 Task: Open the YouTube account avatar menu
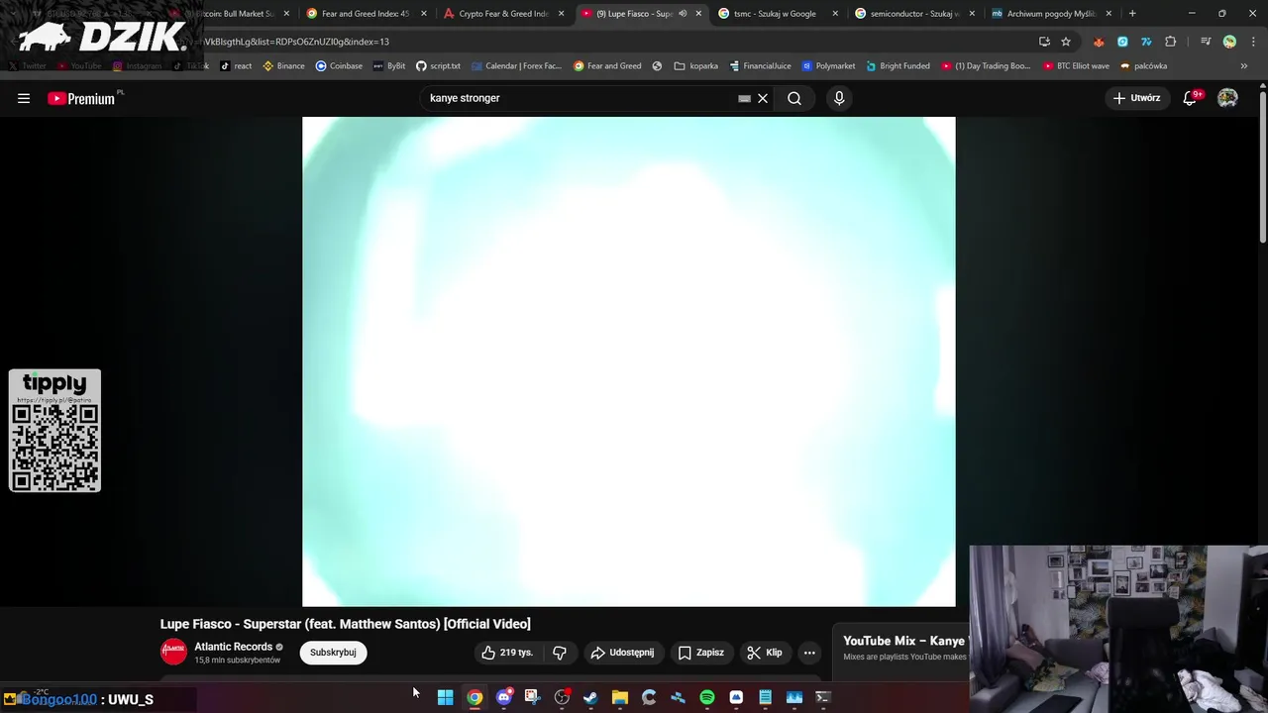1227,98
